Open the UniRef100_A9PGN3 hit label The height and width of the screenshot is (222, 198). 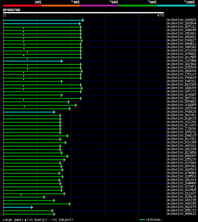181,47
